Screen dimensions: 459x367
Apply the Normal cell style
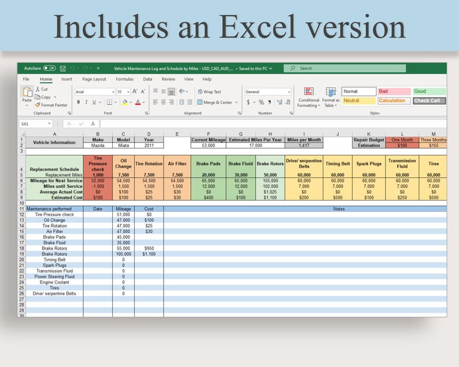359,91
